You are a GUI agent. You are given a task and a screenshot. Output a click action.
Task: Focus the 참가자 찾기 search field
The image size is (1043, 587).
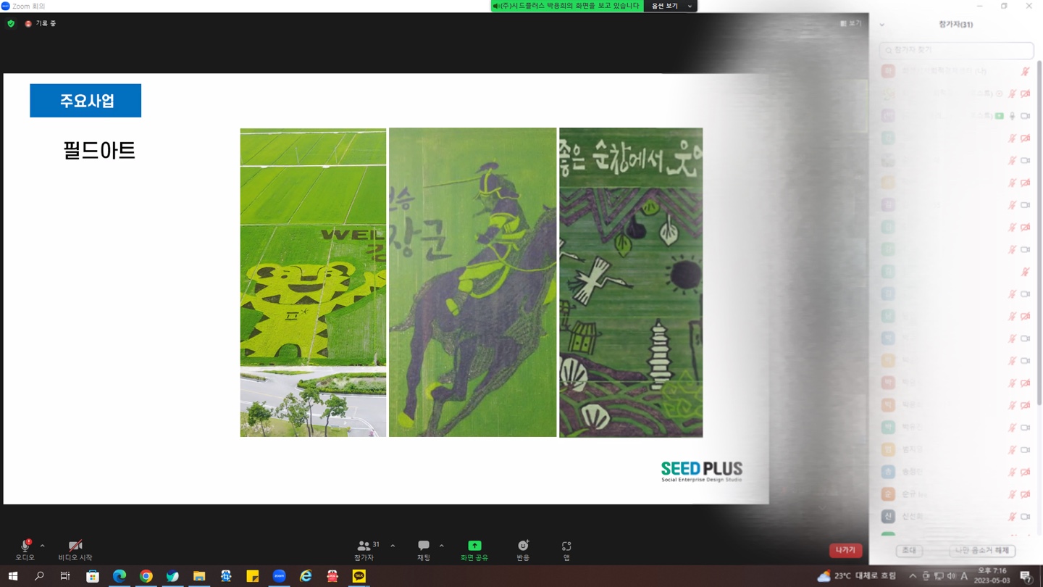point(956,50)
